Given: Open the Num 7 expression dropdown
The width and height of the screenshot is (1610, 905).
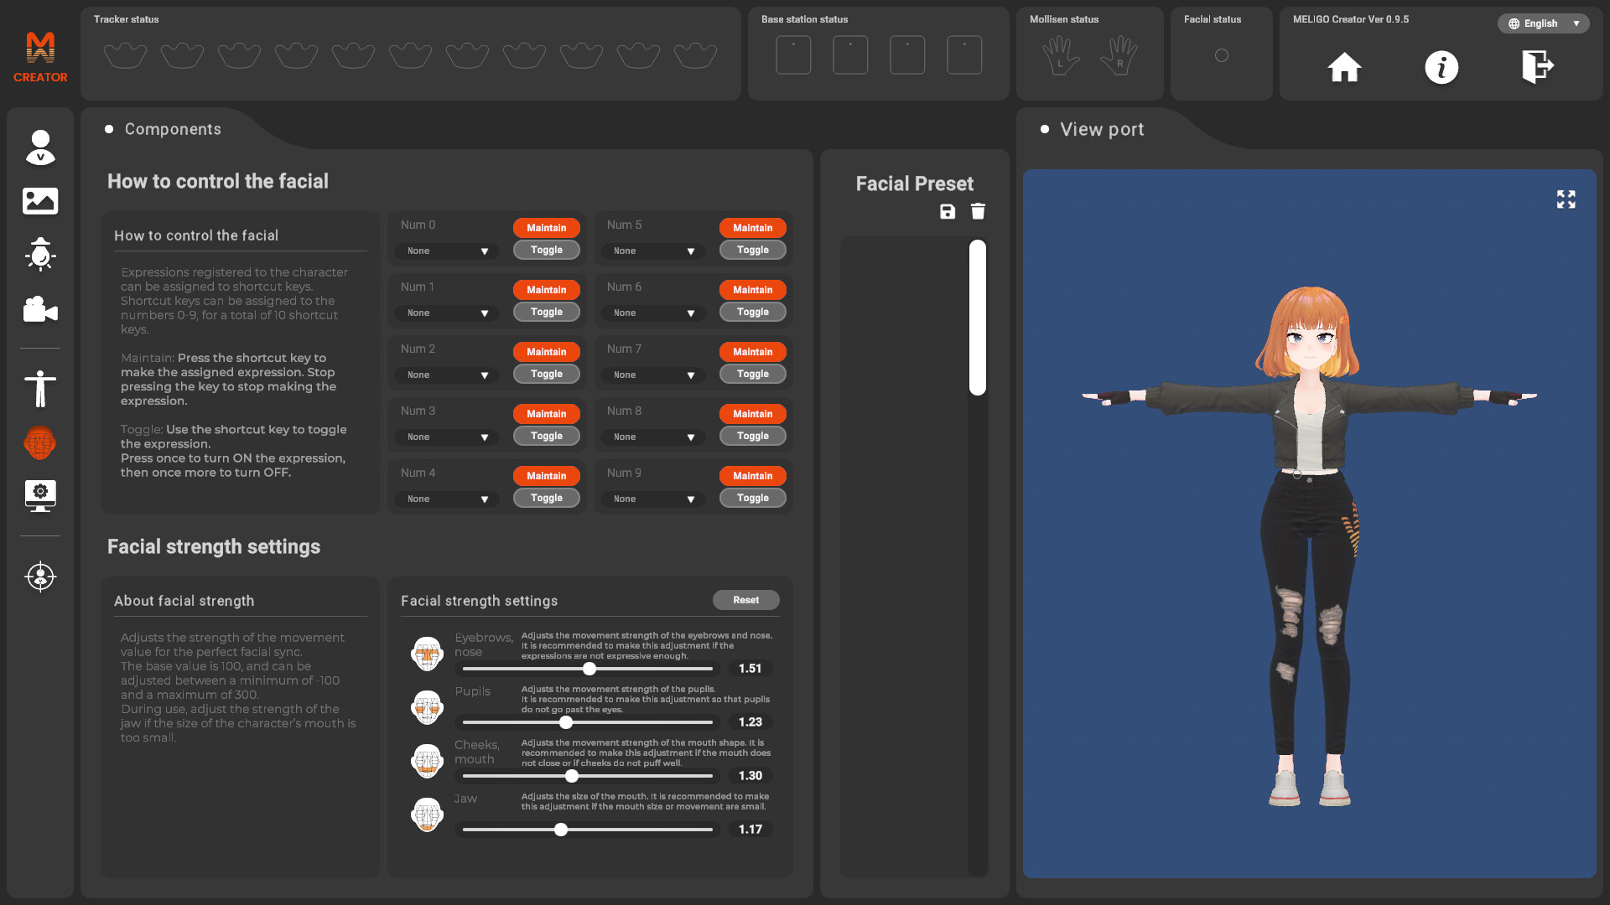Looking at the screenshot, I should tap(652, 375).
